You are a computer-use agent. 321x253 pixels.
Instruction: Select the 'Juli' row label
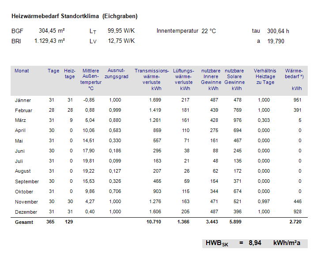tap(19, 161)
